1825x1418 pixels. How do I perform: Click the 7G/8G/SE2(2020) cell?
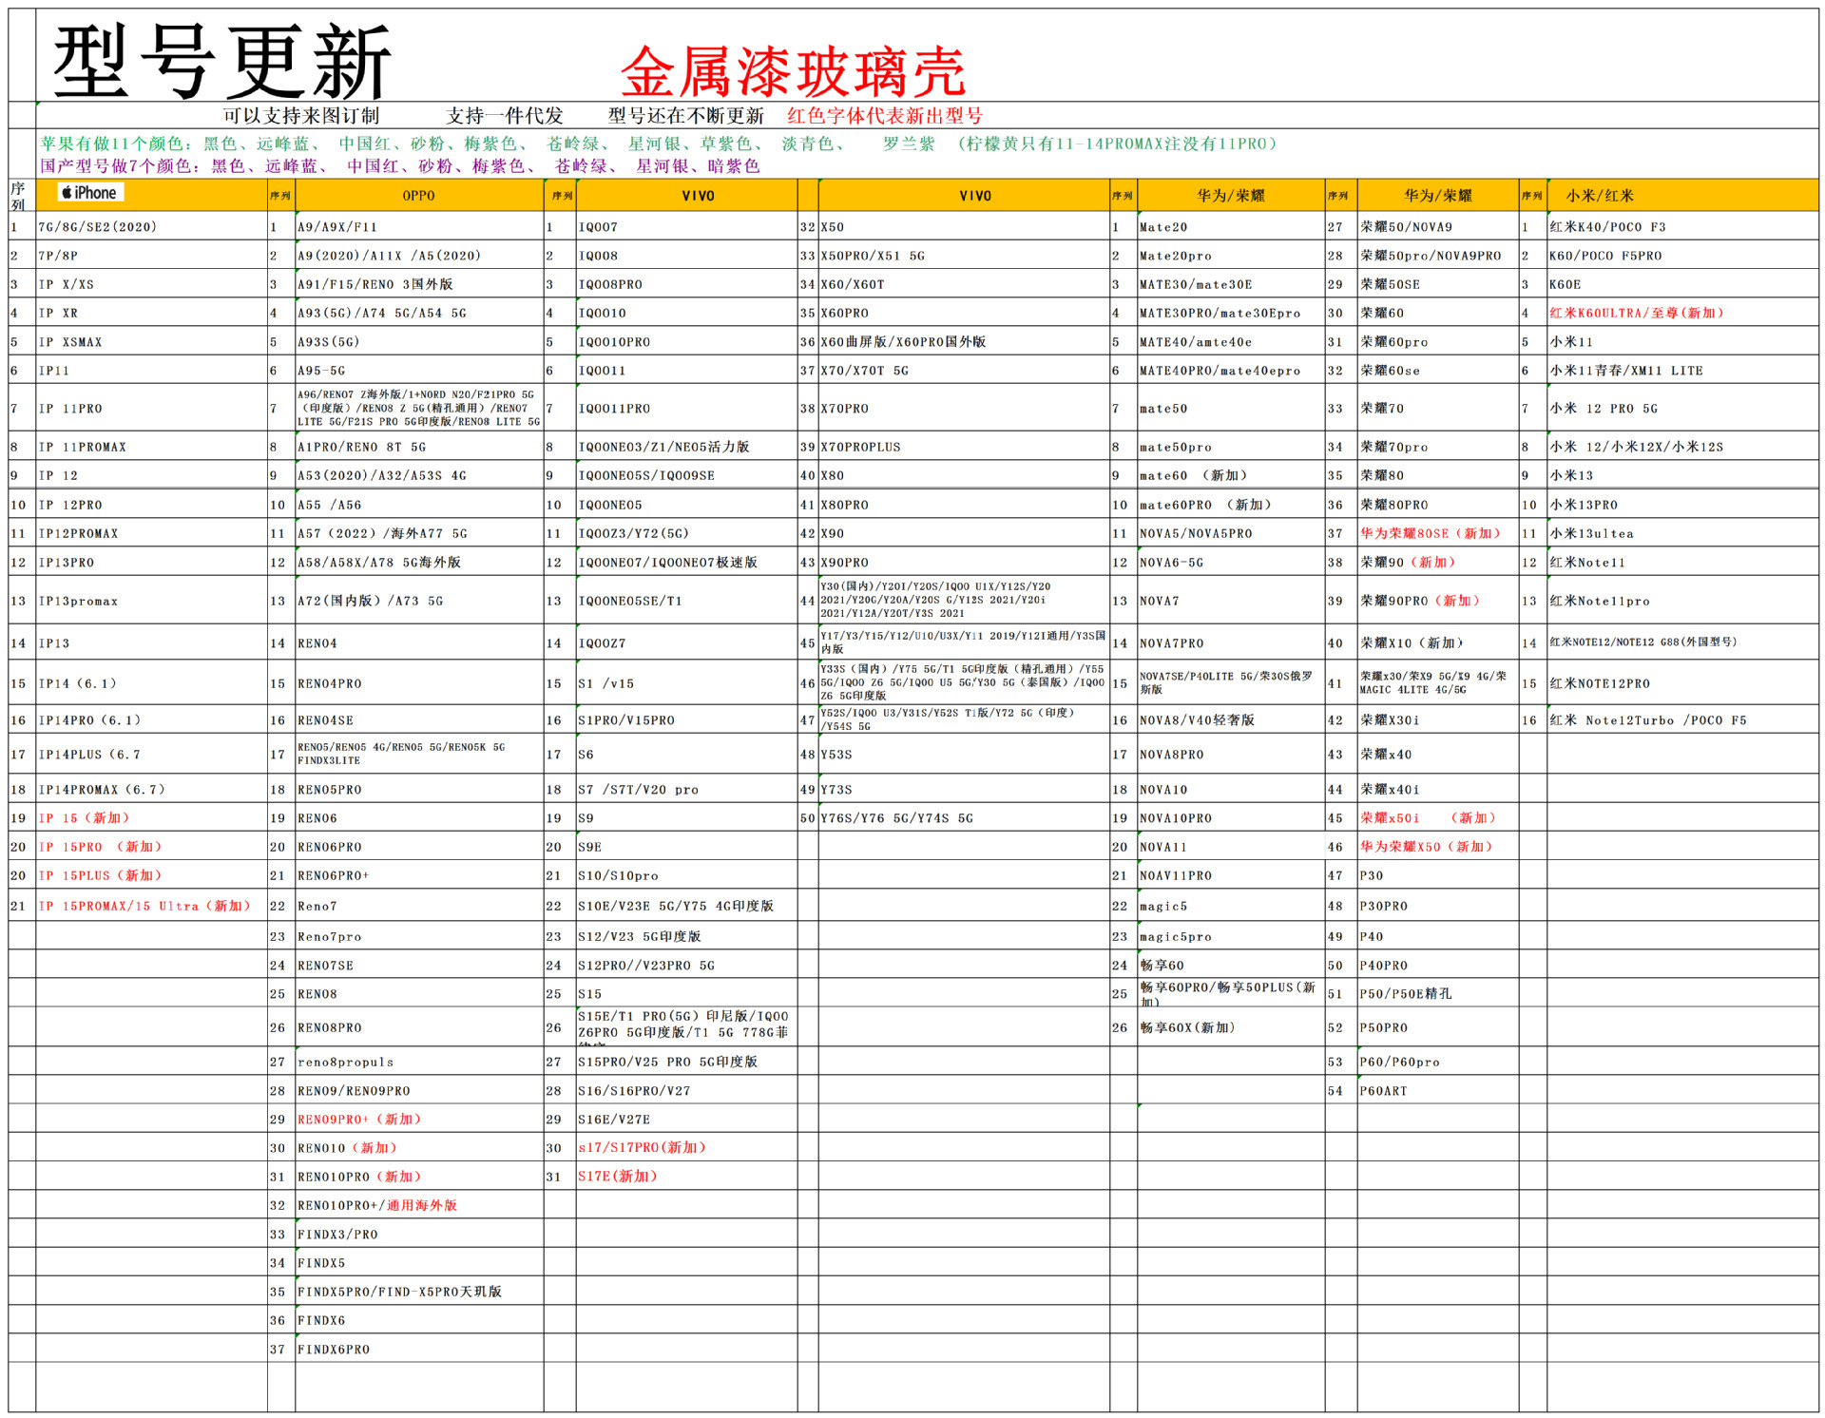[97, 227]
